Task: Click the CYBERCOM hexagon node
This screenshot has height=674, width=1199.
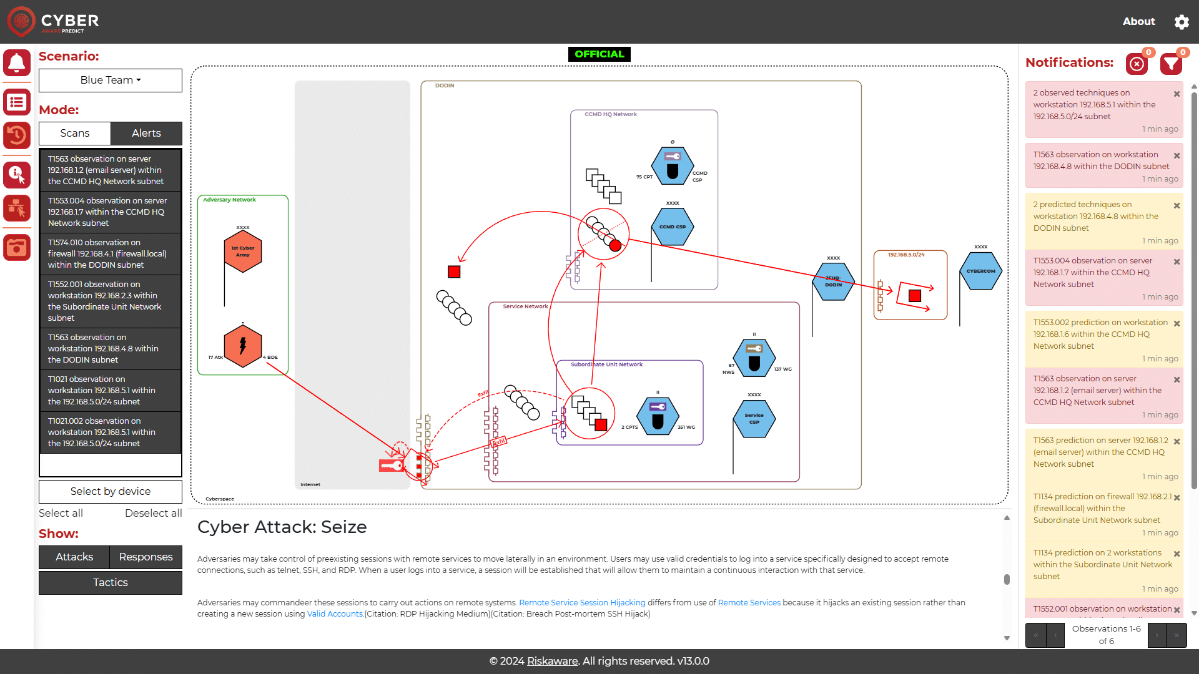Action: click(981, 271)
